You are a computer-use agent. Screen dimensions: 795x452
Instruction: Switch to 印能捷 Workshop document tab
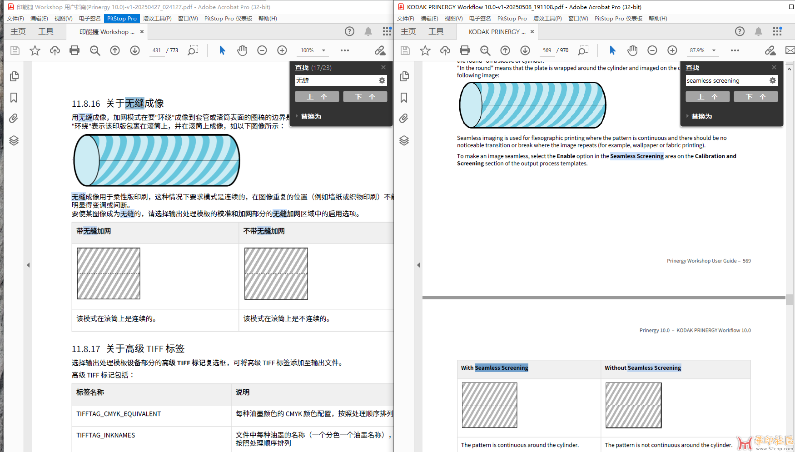pyautogui.click(x=107, y=32)
